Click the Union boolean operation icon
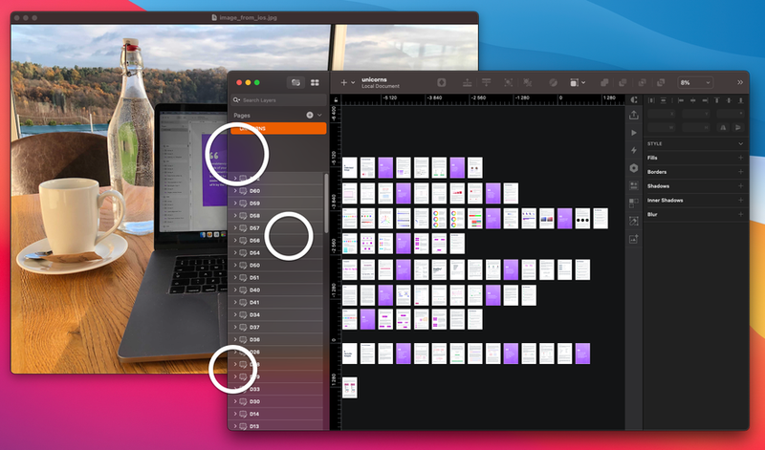765x450 pixels. point(604,82)
